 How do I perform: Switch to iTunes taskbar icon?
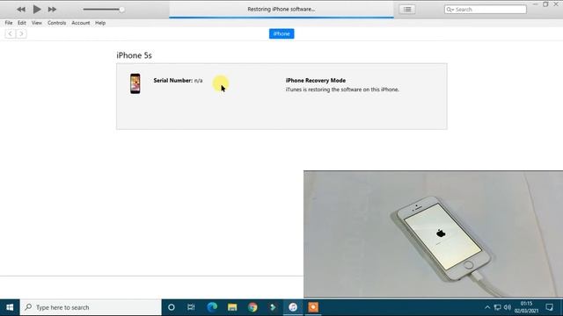[293, 307]
